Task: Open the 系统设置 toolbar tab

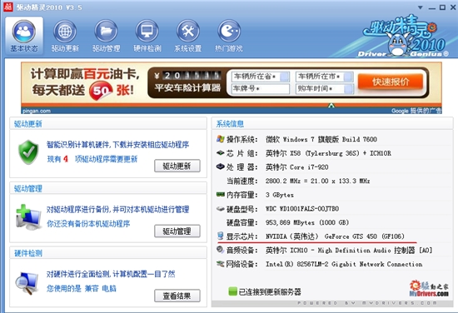Action: [188, 36]
